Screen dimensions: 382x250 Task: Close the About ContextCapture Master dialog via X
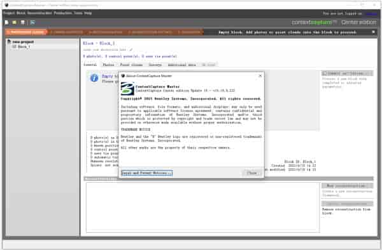260,76
